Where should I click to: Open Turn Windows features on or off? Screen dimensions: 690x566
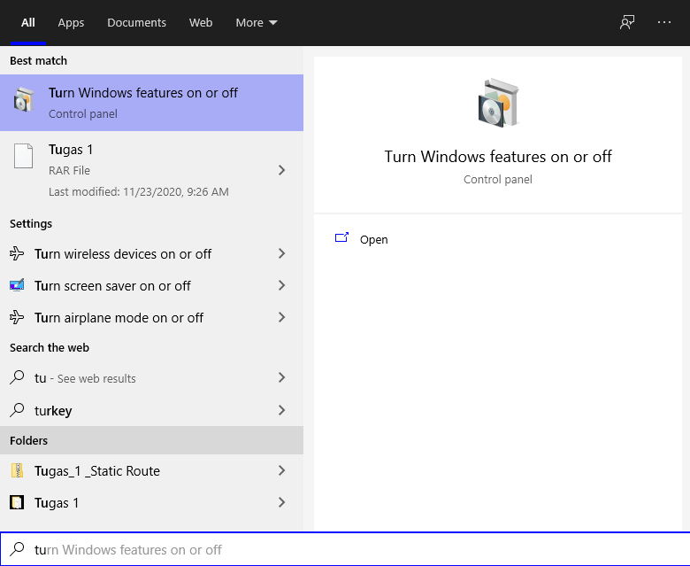[x=151, y=103]
